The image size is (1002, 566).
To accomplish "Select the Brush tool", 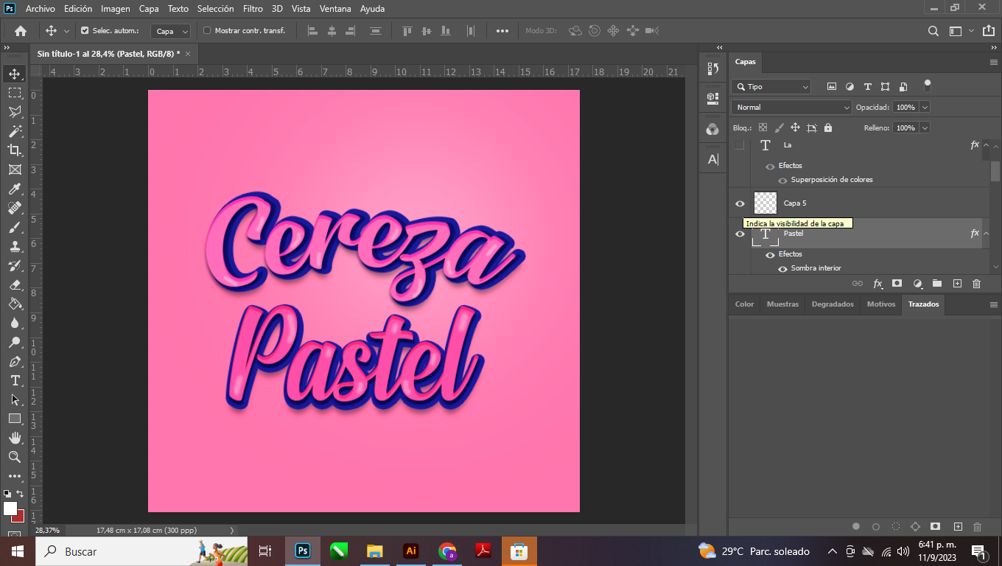I will point(15,227).
